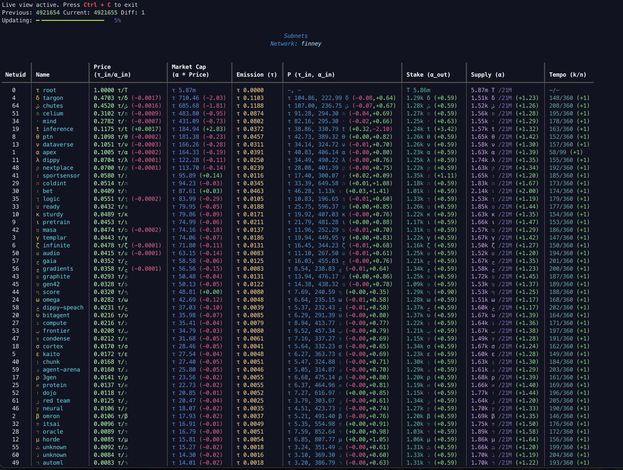This screenshot has width=623, height=470.
Task: Click the 'logic' subnet name
Action: (51, 199)
